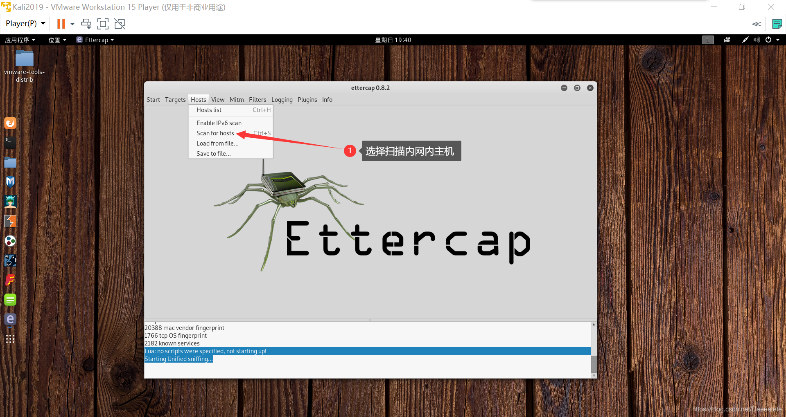Click the log panel scrollbar thumb

point(594,364)
